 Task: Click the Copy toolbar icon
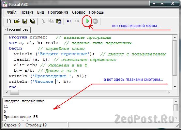(x=51, y=21)
